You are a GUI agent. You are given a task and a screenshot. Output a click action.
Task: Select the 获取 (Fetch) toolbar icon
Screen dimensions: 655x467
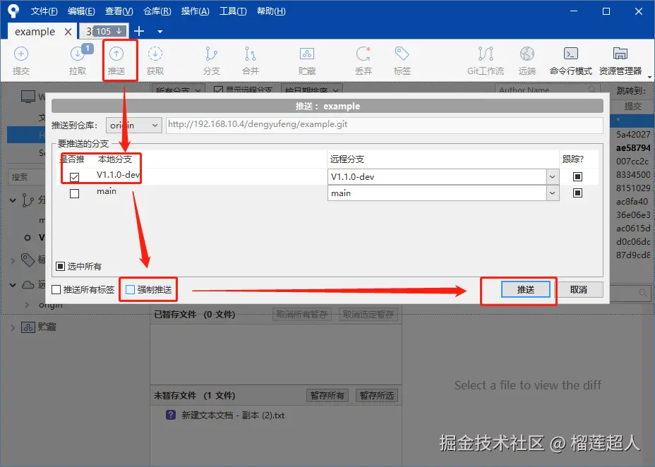[155, 60]
